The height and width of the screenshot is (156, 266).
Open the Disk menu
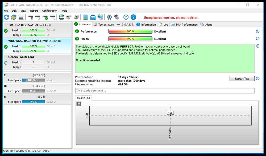point(14,11)
